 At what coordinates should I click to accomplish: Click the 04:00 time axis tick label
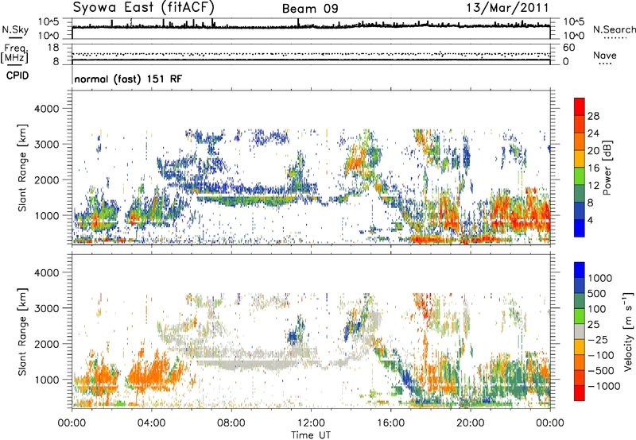(151, 423)
